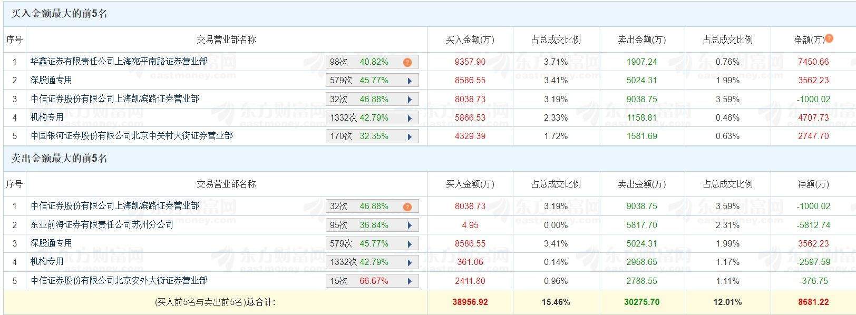Click the 买入金额(万) header in the buy table
The image size is (856, 315).
point(470,40)
